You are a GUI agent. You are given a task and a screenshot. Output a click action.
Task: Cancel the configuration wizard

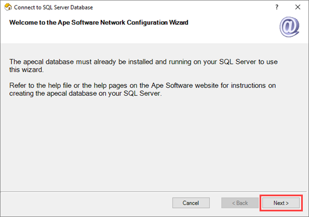pyautogui.click(x=191, y=203)
